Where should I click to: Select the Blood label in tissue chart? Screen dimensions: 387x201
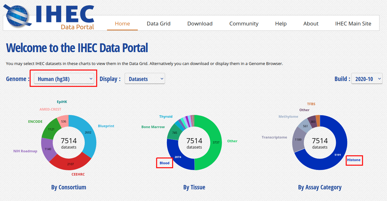point(164,163)
